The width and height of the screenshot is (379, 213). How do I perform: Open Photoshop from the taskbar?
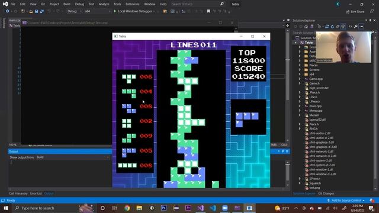pos(164,208)
